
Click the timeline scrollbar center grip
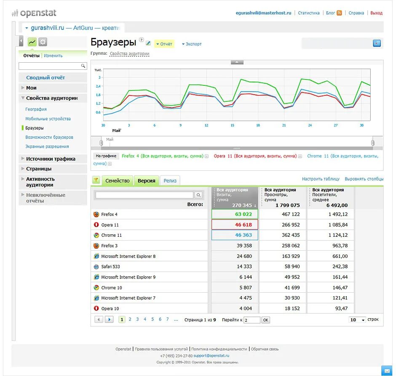click(237, 148)
